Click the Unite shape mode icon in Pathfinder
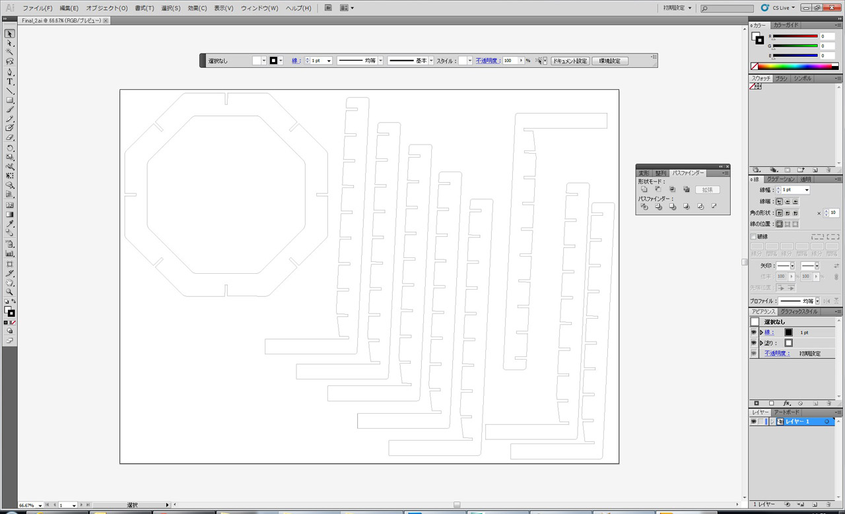The width and height of the screenshot is (845, 514). [644, 189]
